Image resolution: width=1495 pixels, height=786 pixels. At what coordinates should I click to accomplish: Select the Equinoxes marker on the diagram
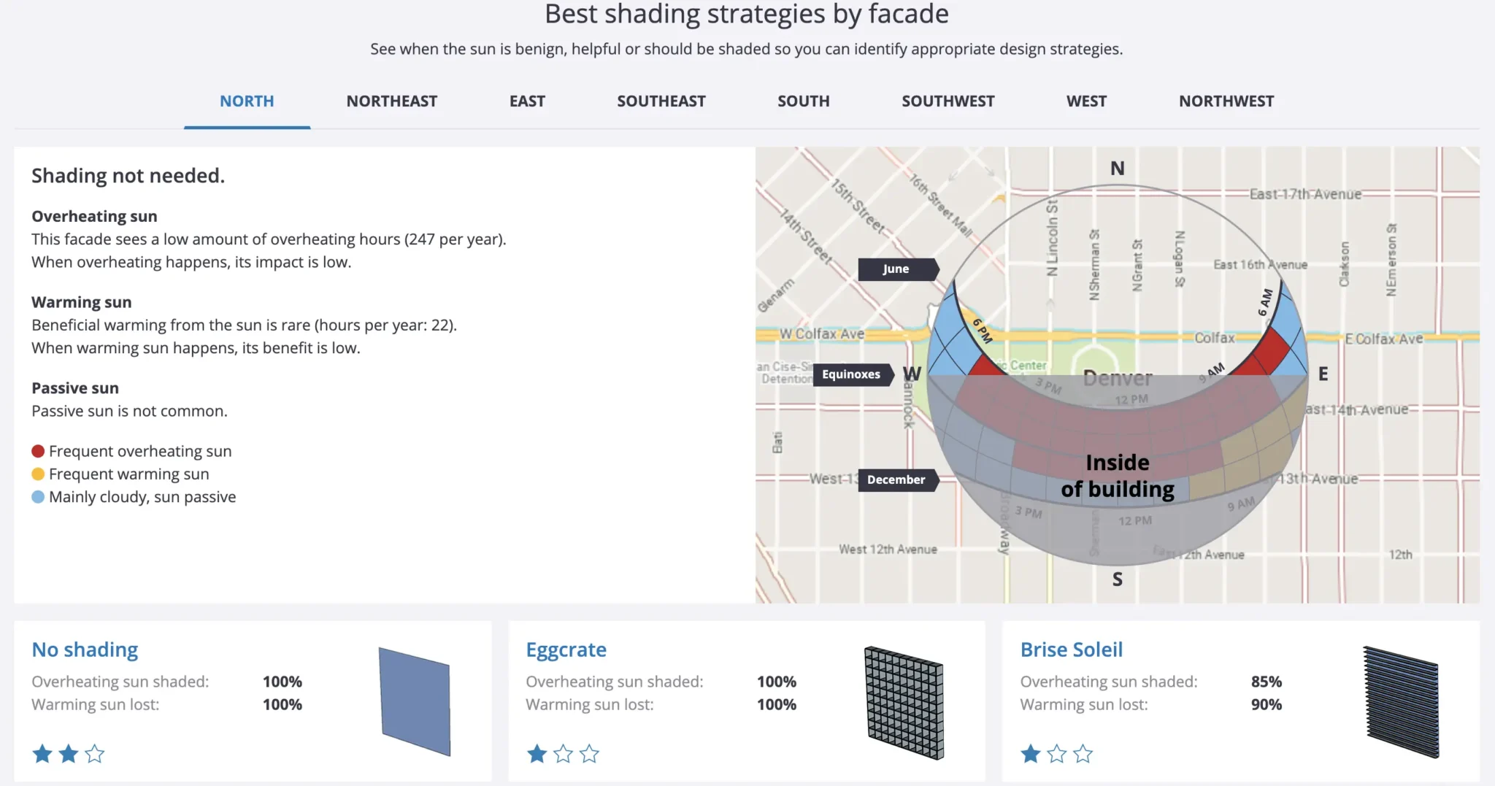851,374
